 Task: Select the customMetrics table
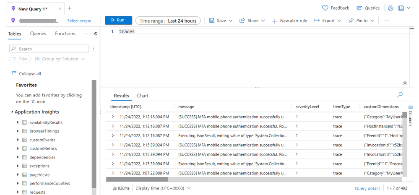coord(43,148)
